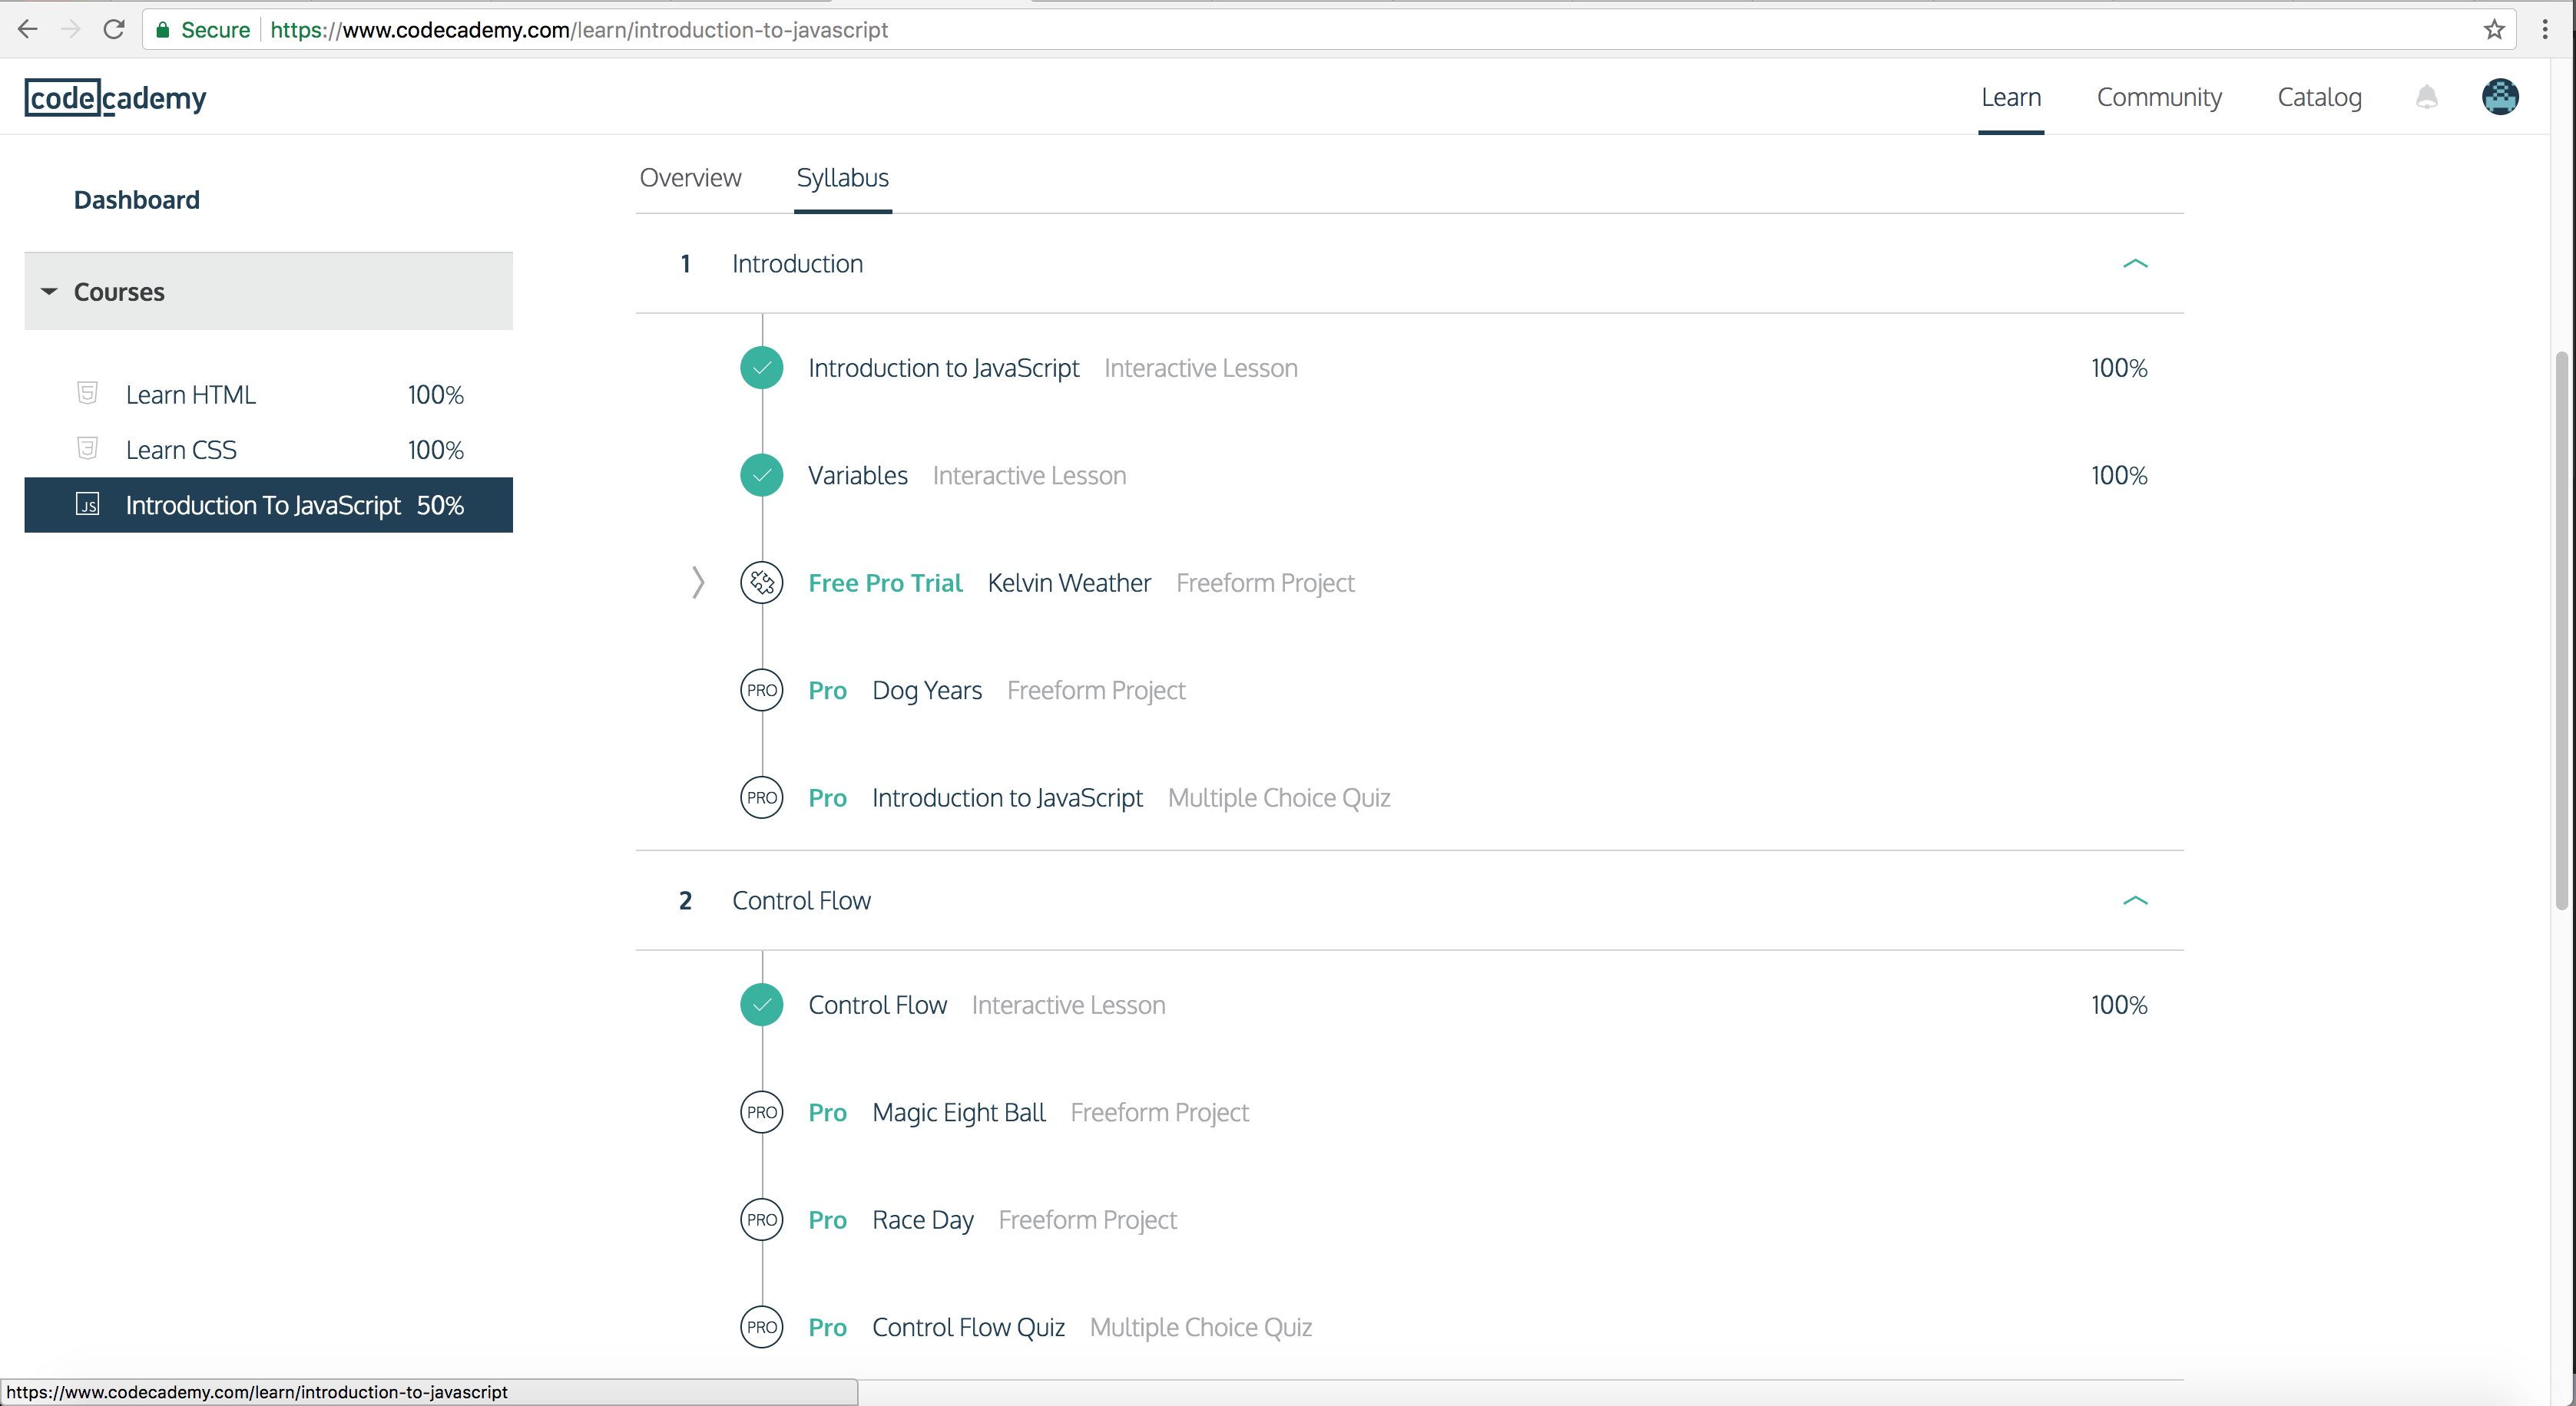Go to the Dashboard link

(x=137, y=200)
